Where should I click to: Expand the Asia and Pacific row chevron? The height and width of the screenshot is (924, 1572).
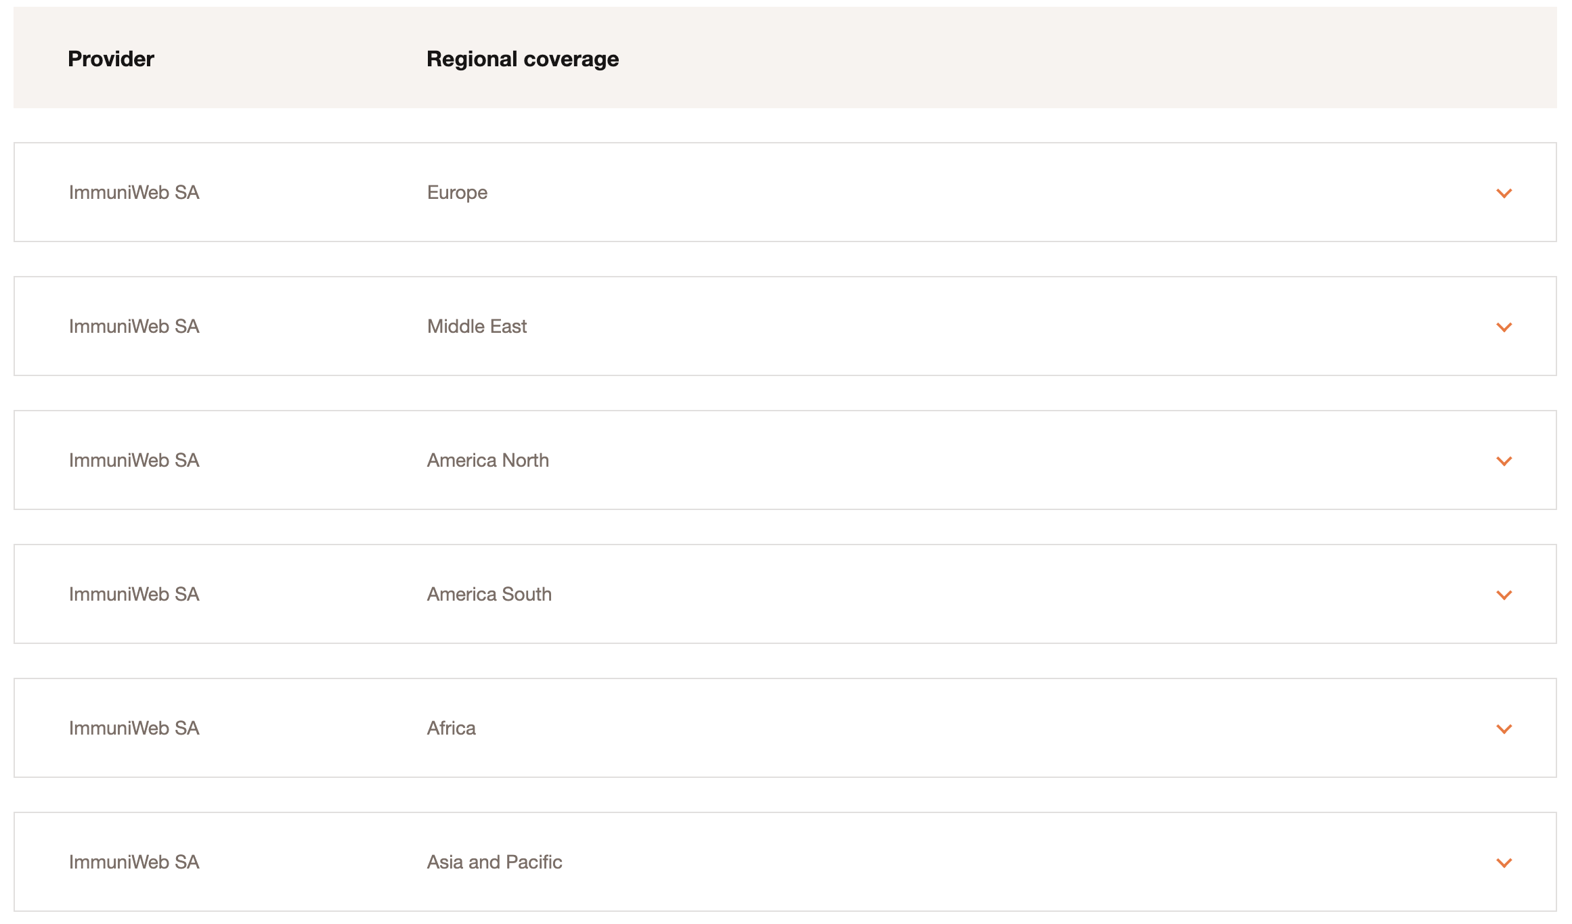1504,863
